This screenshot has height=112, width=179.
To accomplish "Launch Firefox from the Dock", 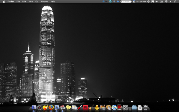I will point(51,107).
